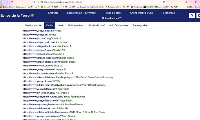Viewport: 200px width, 120px height.
Task: Click the Yeezys link after yeezys.co
Action: point(52,35)
